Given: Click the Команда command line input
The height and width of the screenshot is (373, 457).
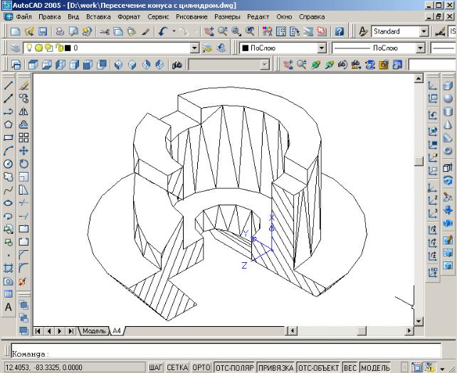Looking at the screenshot, I should coord(226,351).
